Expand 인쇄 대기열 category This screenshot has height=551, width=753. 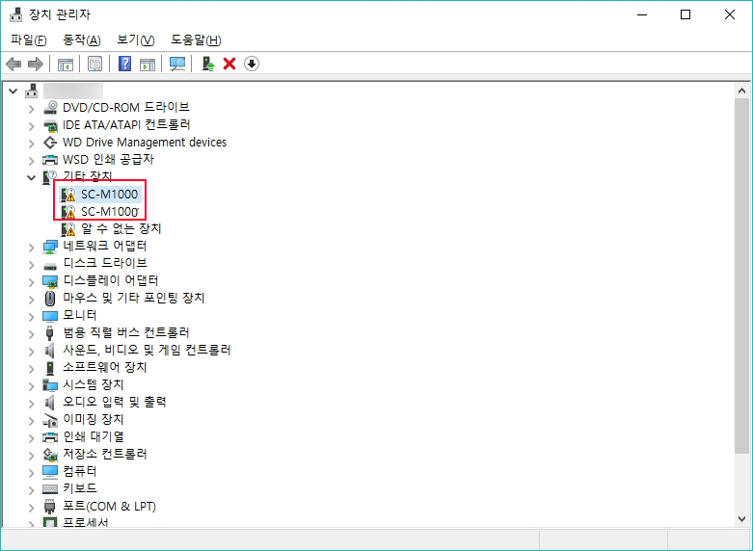click(x=32, y=438)
